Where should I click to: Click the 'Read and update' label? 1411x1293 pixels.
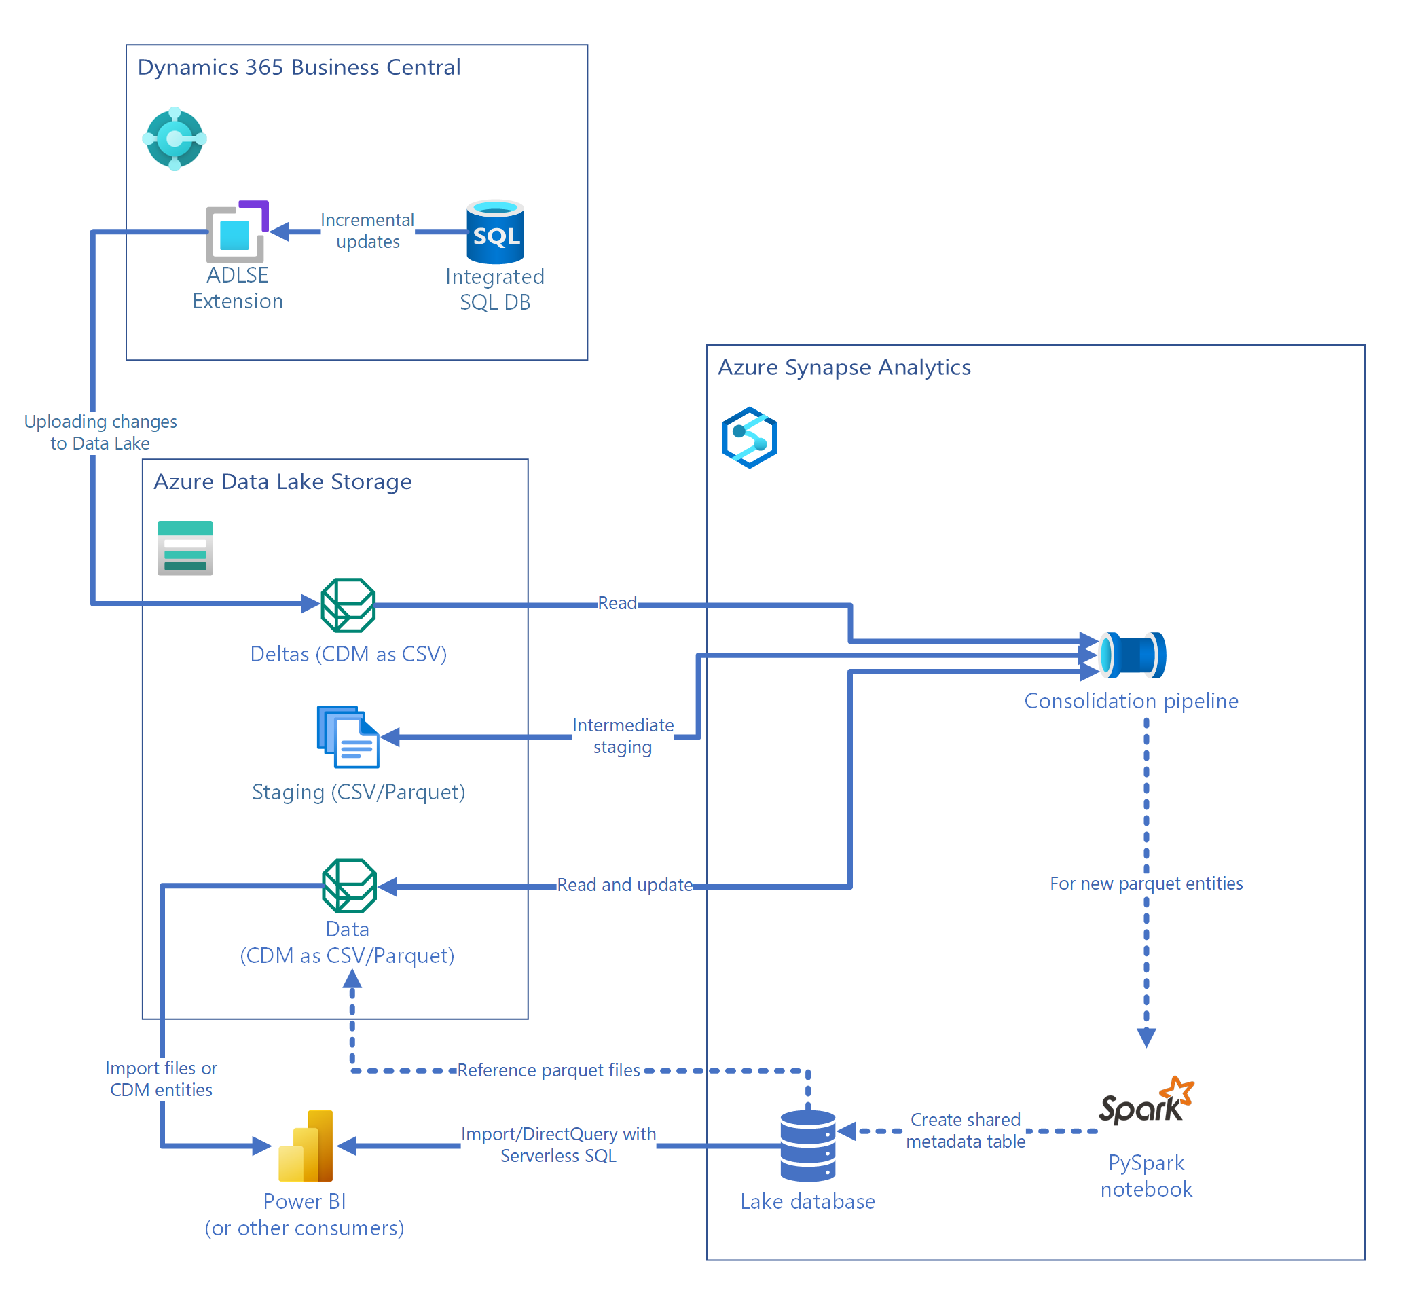pos(624,885)
